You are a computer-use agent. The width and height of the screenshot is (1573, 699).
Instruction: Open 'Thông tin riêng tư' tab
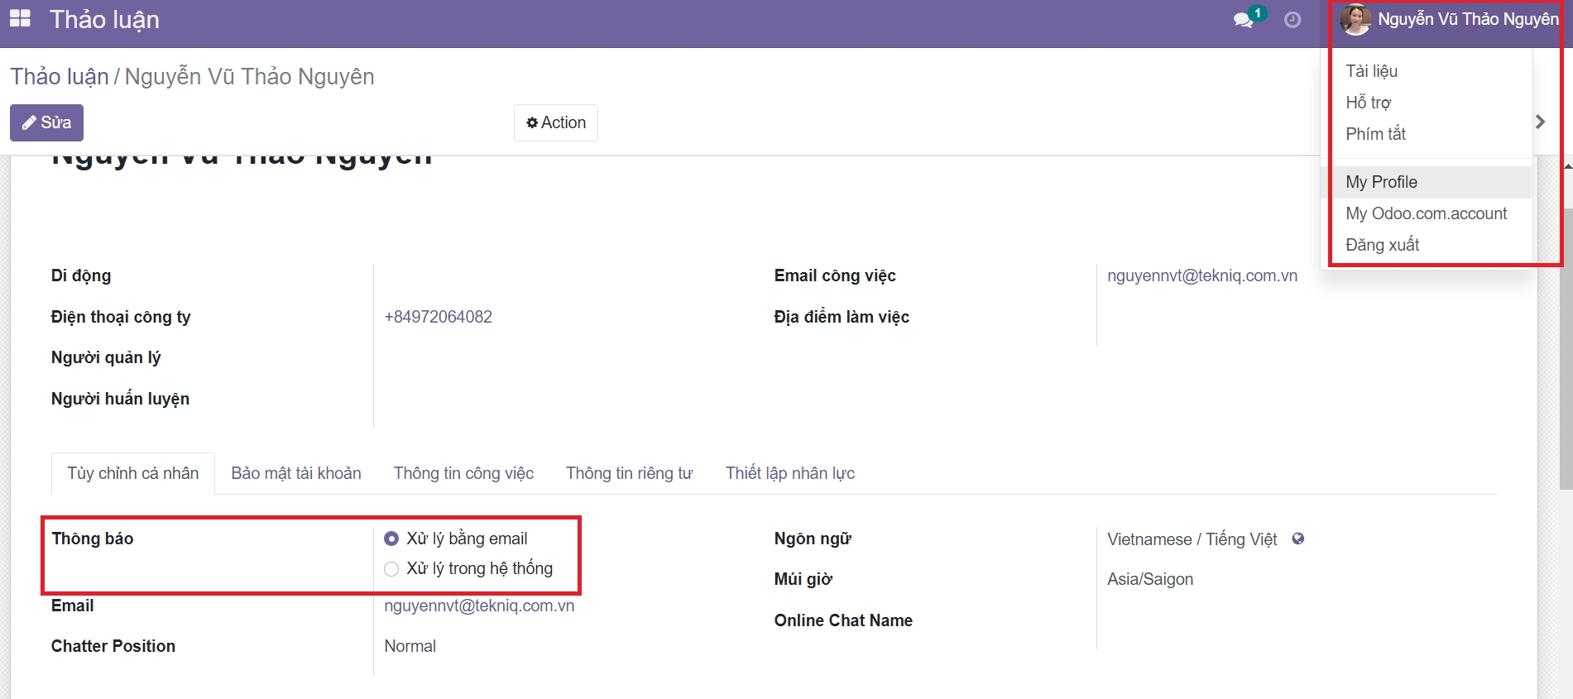[629, 473]
